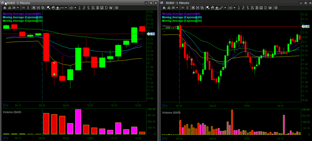The height and width of the screenshot is (141, 312).
Task: Click the circled X icon in 1 Minute toolbar
Action: tap(276, 7)
